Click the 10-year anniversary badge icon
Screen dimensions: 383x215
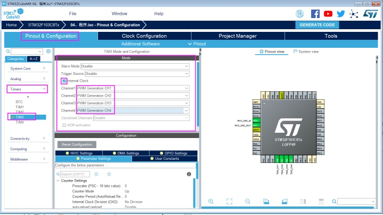pyautogui.click(x=299, y=14)
